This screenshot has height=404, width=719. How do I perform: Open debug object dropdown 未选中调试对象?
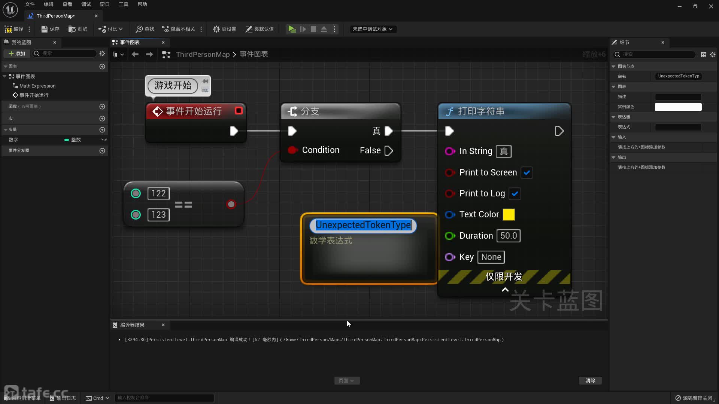373,29
